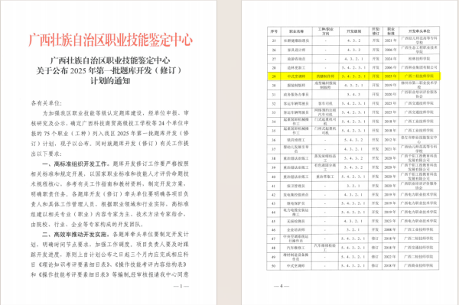Click the 开发牵头单位 column header
This screenshot has width=459, height=305.
pos(419,31)
